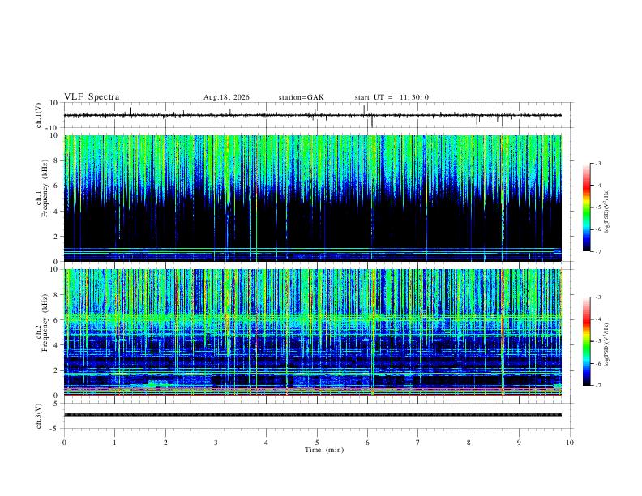This screenshot has width=642, height=496.
Task: Click the ch.2 spectrogram color scale bar
Action: pos(587,341)
